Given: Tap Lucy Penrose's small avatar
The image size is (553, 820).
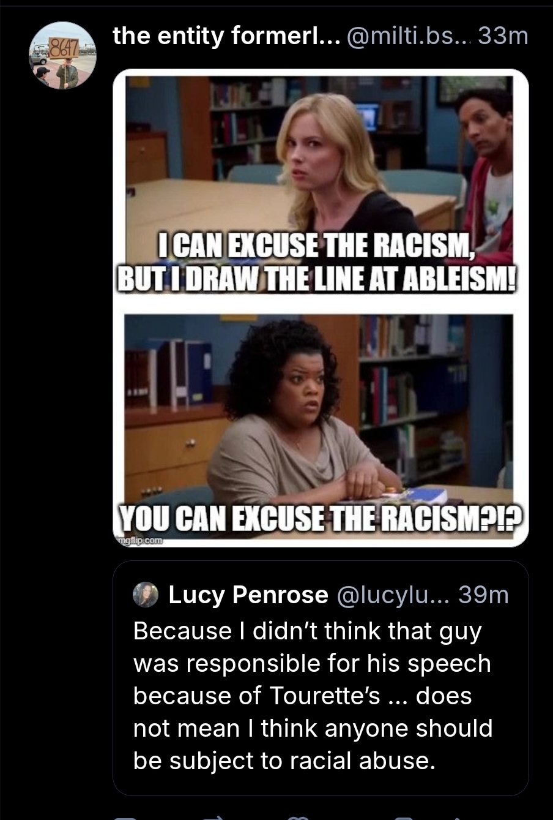Looking at the screenshot, I should point(146,594).
